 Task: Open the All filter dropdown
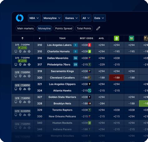coord(86,18)
